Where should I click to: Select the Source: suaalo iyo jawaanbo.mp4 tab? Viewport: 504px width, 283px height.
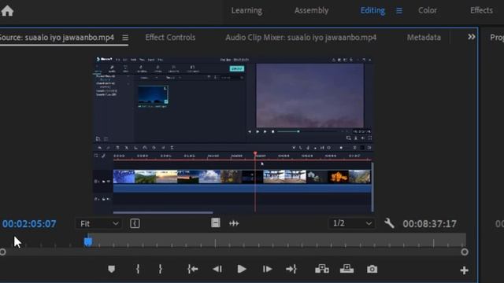(x=57, y=38)
